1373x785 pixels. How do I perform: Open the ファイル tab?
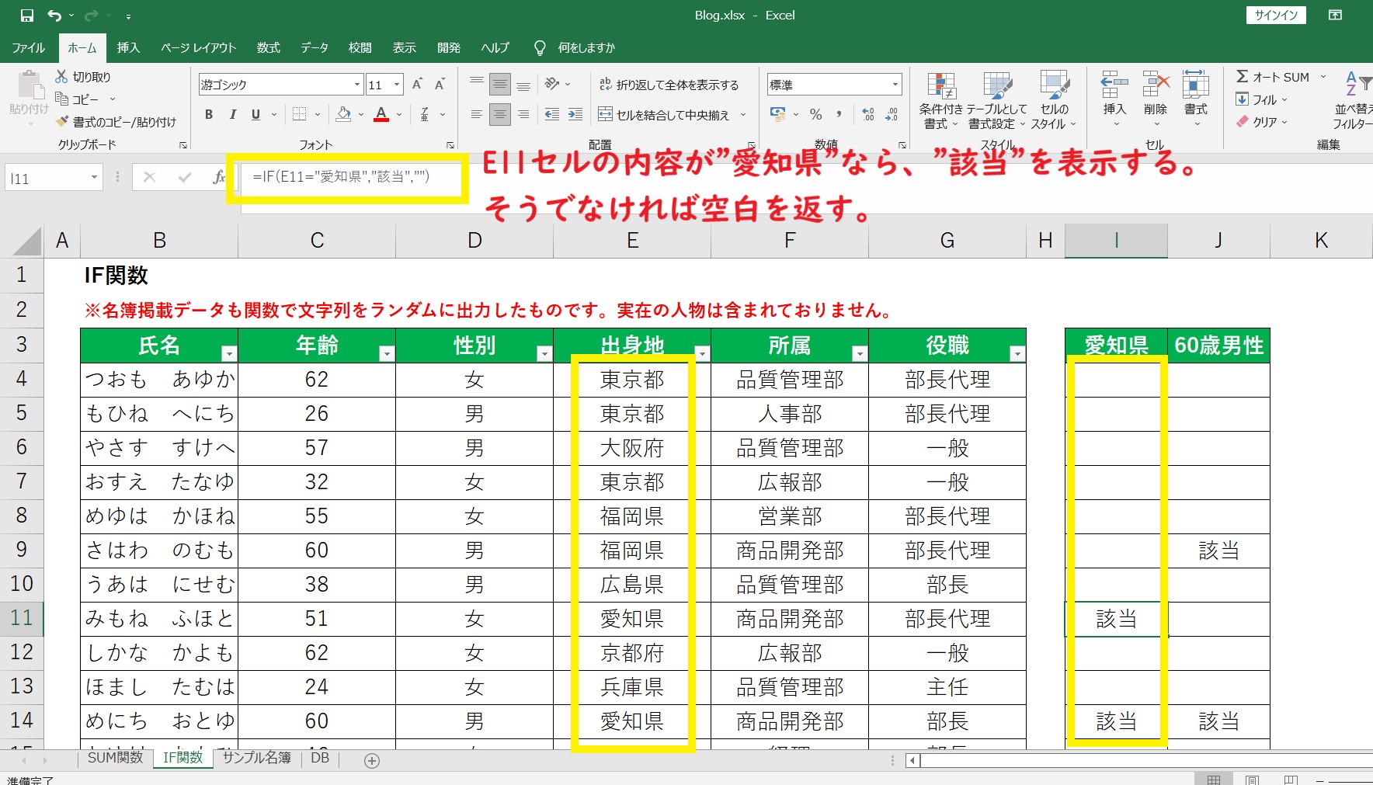pyautogui.click(x=29, y=48)
